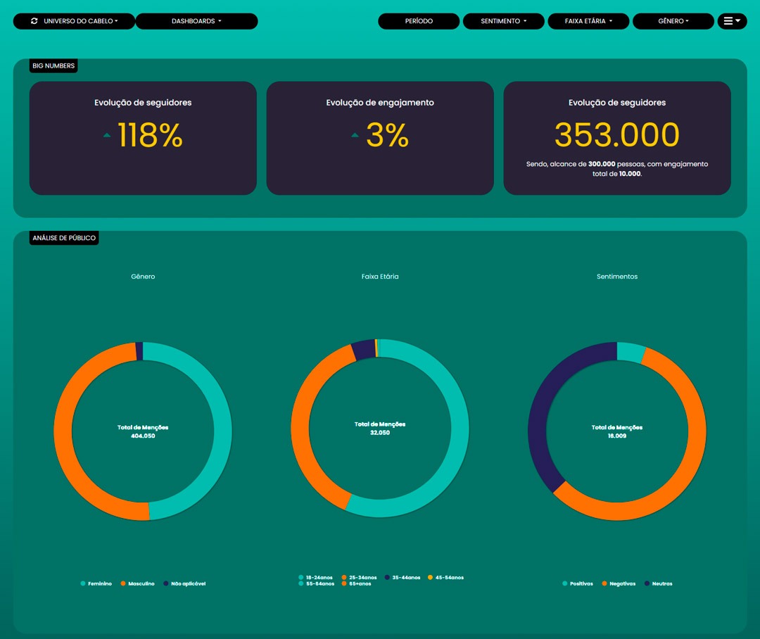The image size is (760, 639).
Task: Toggle the Positivas legend entry
Action: point(578,583)
